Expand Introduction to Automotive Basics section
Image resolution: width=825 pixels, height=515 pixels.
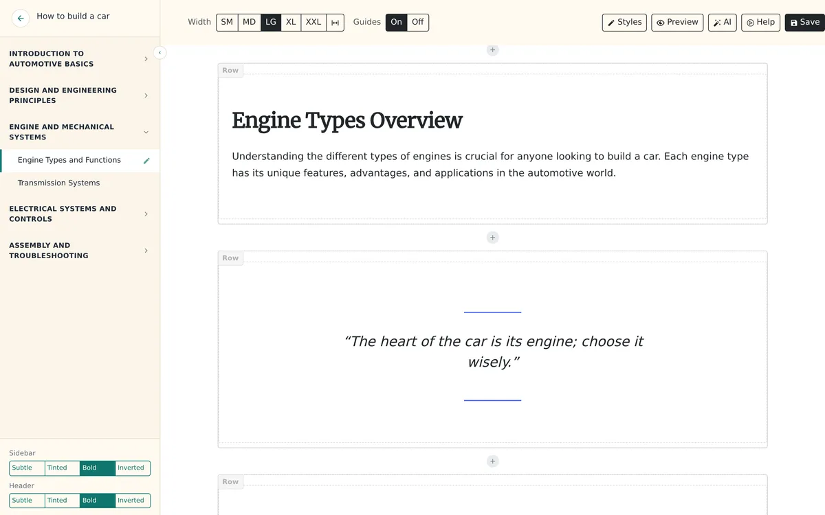point(80,59)
